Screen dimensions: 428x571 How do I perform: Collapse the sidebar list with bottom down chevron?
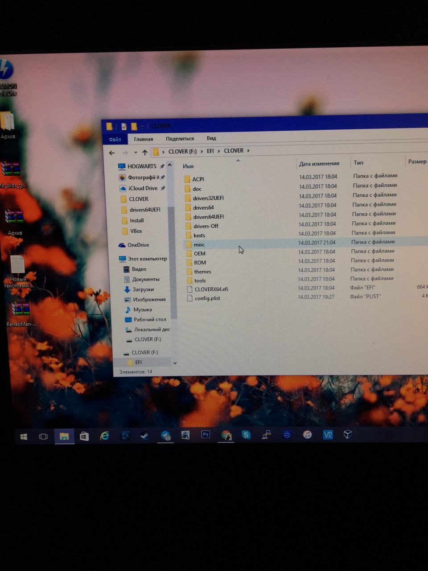(x=175, y=363)
